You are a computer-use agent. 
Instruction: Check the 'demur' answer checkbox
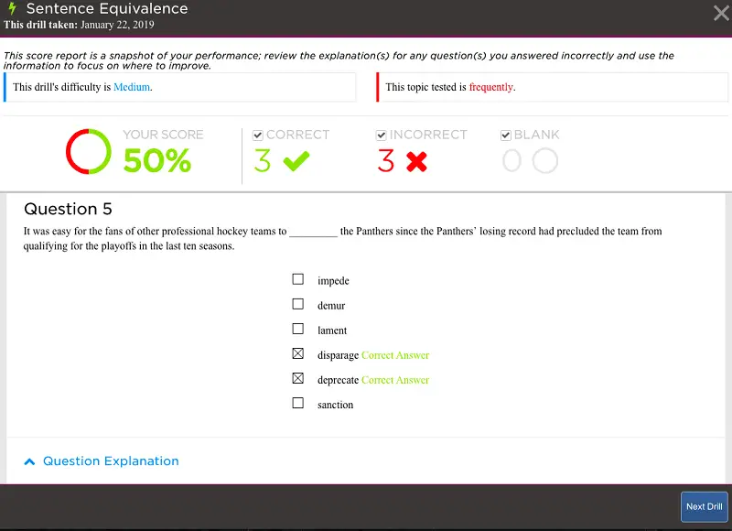click(x=297, y=304)
